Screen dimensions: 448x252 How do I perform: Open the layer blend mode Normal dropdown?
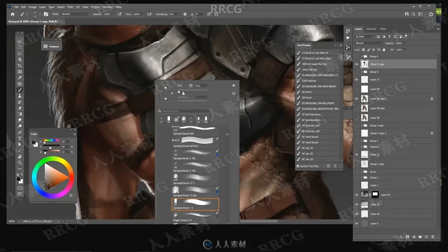(369, 43)
